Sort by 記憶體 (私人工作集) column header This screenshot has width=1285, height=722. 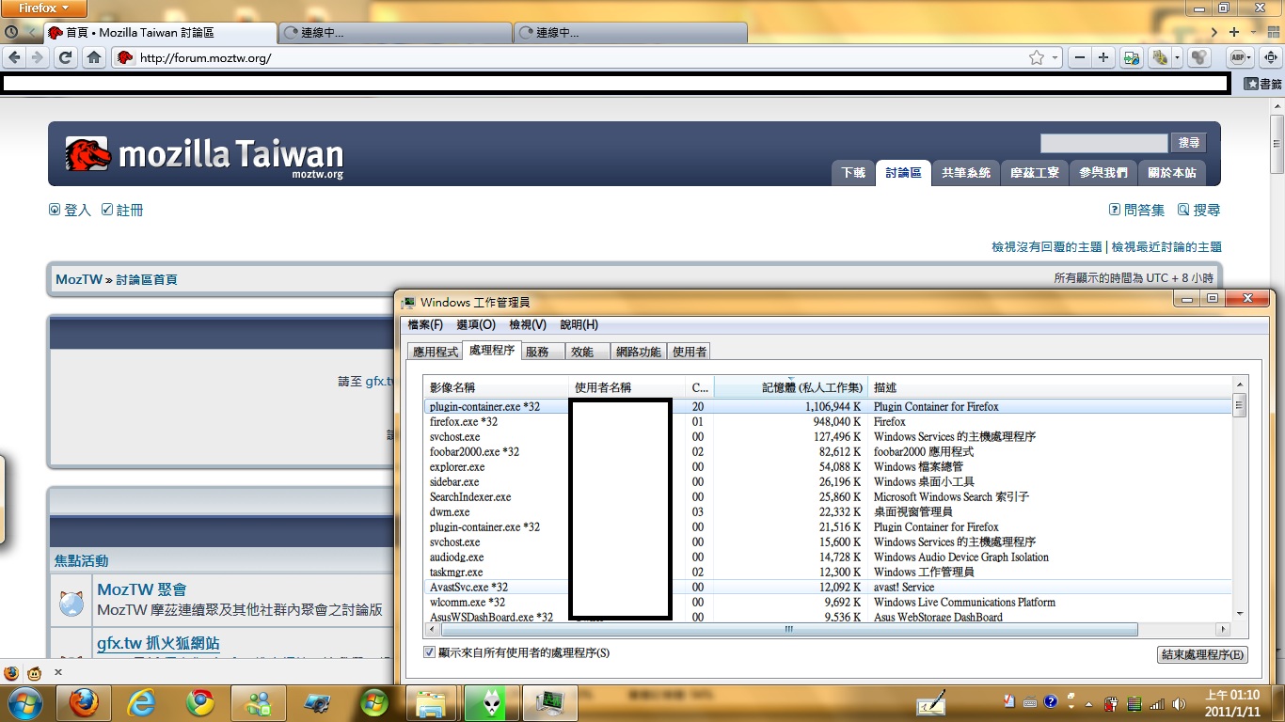[791, 387]
